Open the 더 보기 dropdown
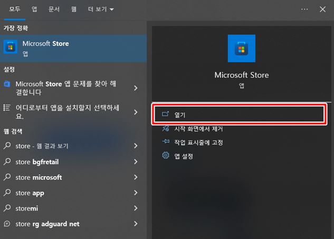Image resolution: width=334 pixels, height=239 pixels. 101,9
